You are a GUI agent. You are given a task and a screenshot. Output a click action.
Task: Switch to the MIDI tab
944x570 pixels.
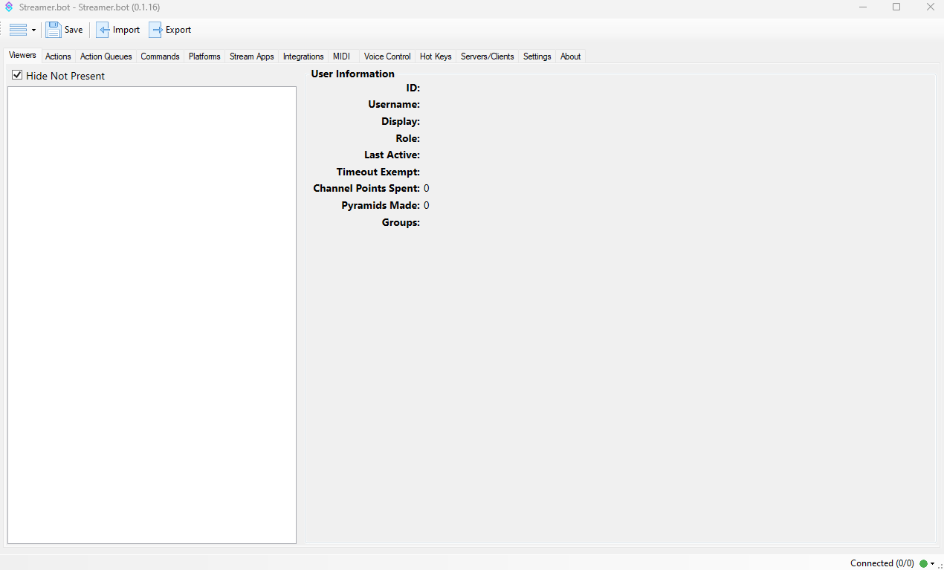coord(342,56)
